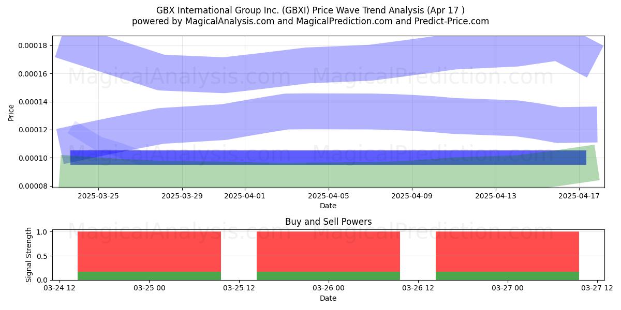
Task: Select the 0.00014 price axis tick label
Action: (x=33, y=102)
